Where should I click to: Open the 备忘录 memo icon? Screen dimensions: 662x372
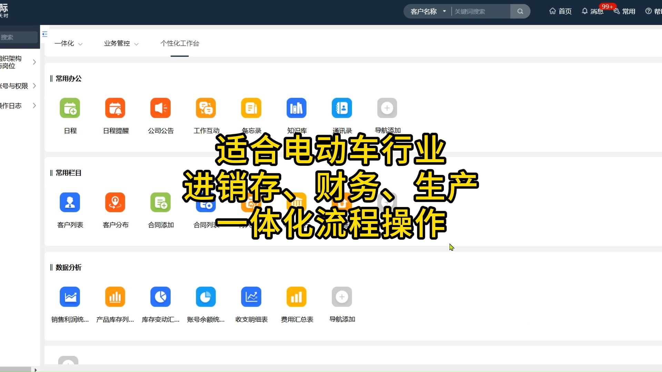pos(251,108)
